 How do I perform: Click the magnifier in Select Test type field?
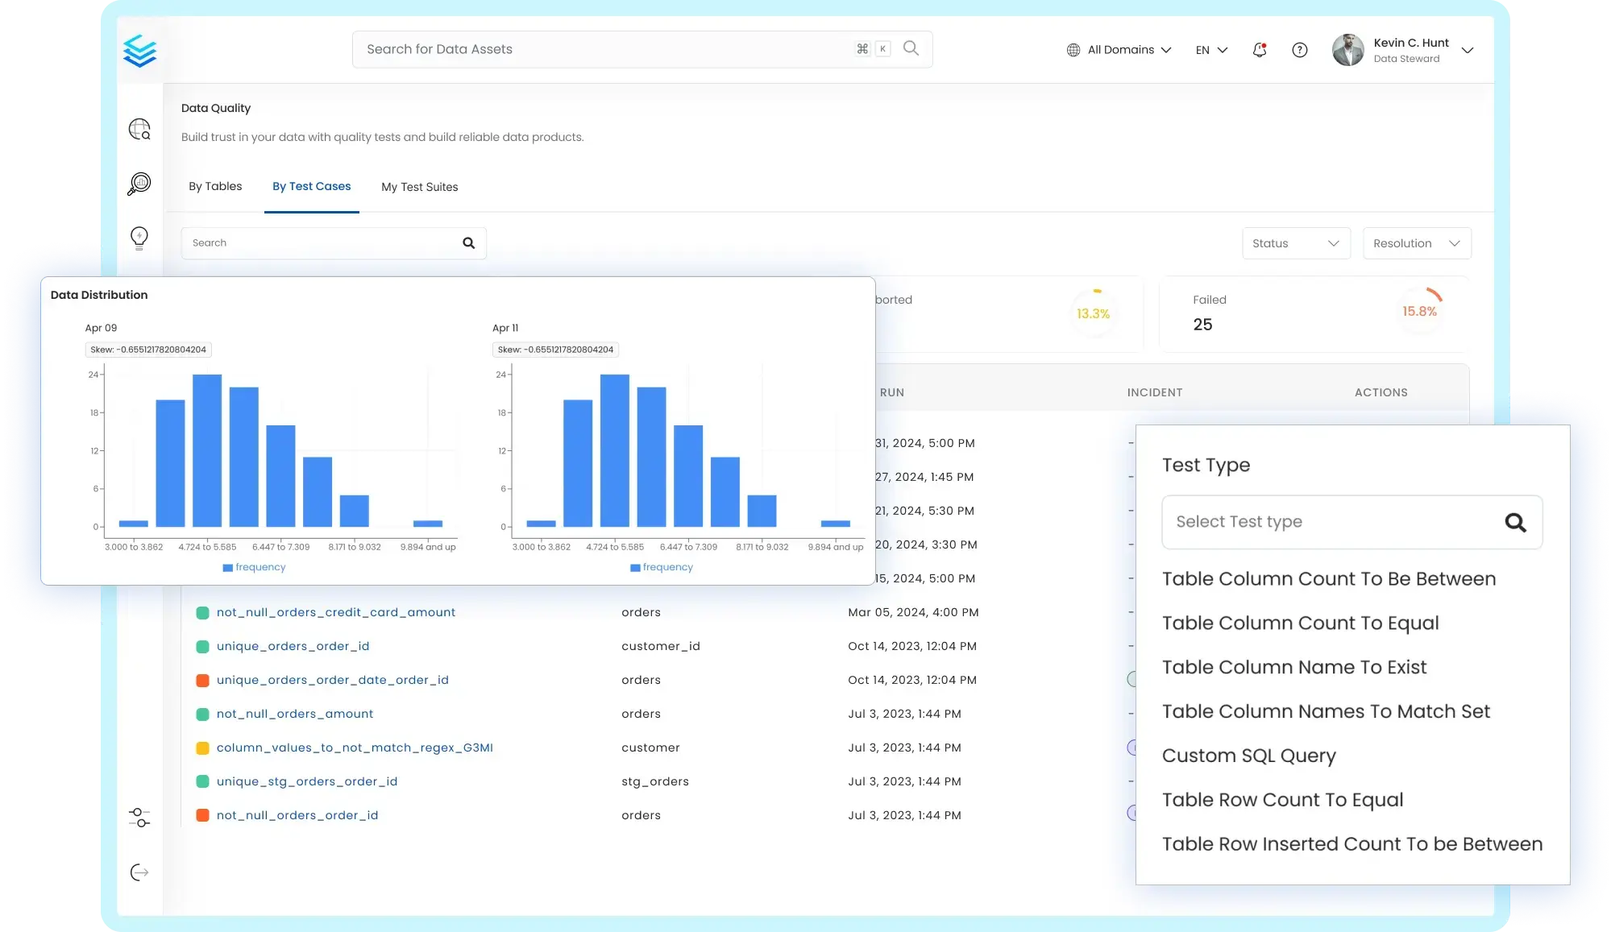pos(1516,523)
